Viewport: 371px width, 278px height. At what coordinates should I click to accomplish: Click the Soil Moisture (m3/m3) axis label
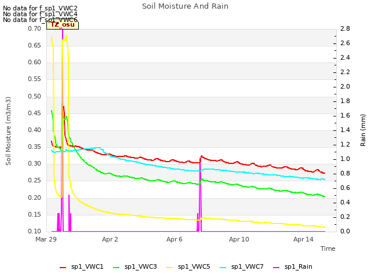click(x=8, y=131)
